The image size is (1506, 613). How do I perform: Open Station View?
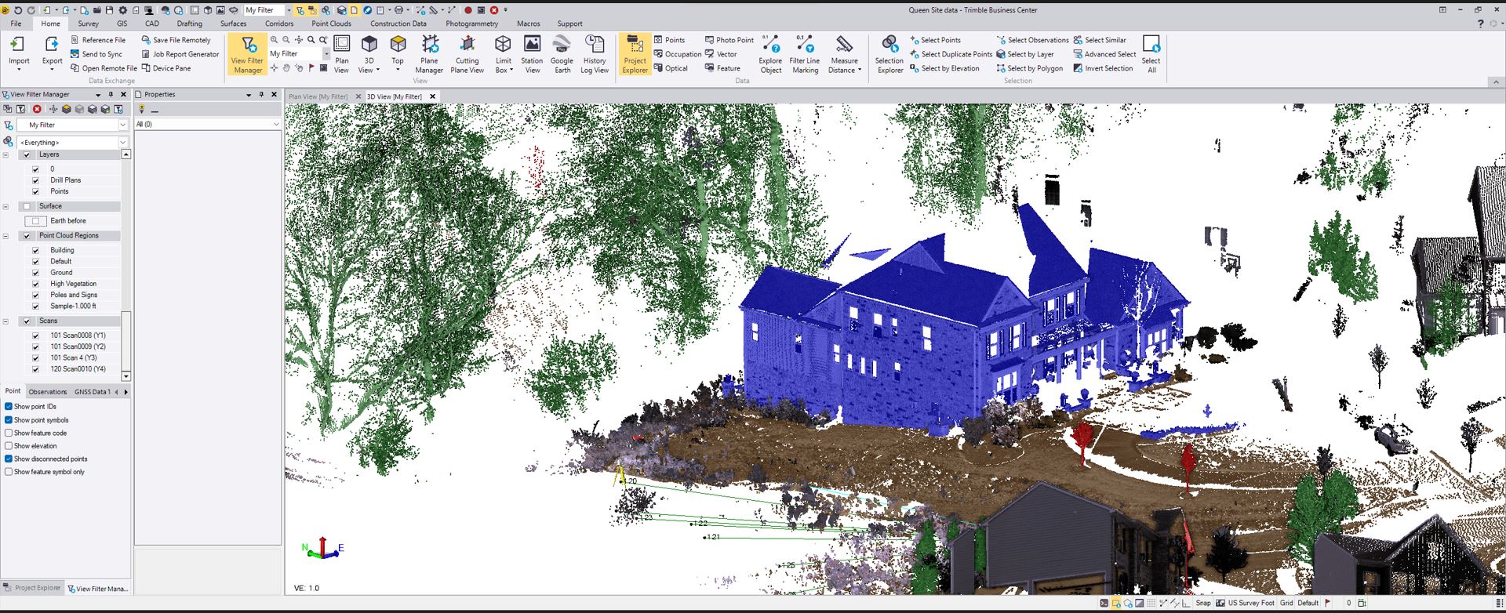tap(532, 54)
